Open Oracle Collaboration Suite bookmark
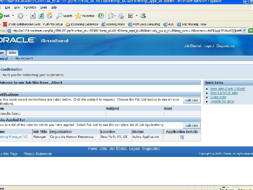 22,24
